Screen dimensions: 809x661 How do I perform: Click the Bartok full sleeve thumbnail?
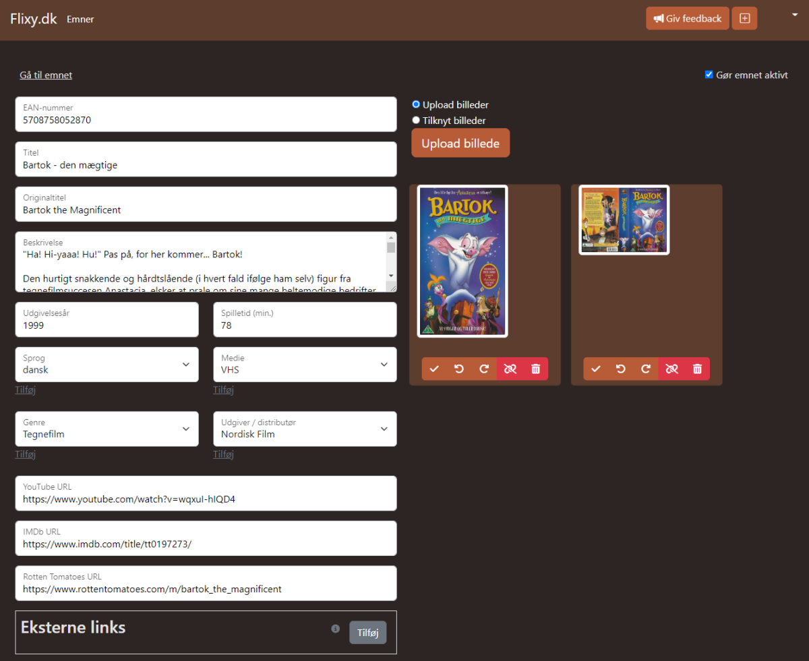click(x=624, y=220)
